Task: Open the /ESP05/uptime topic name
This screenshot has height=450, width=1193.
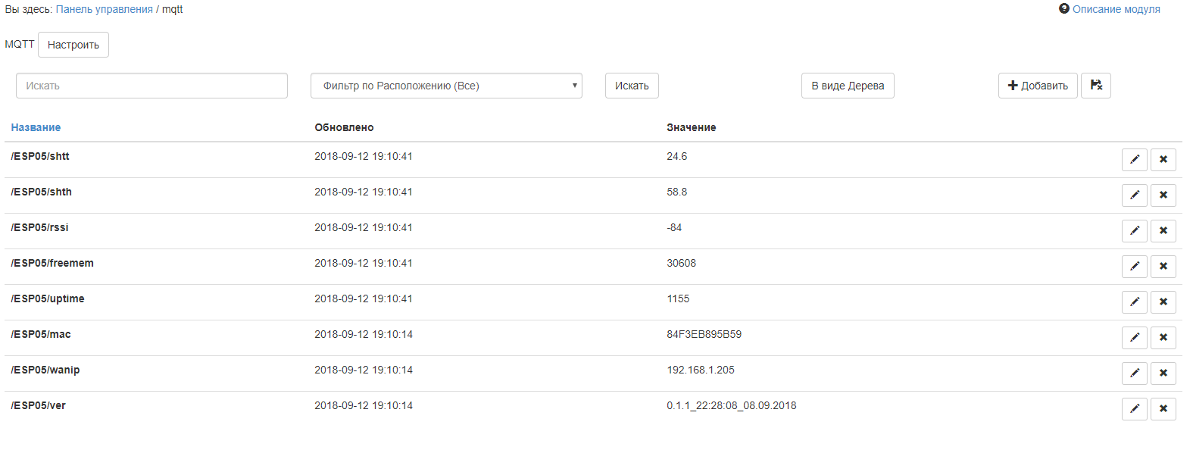Action: pos(48,298)
